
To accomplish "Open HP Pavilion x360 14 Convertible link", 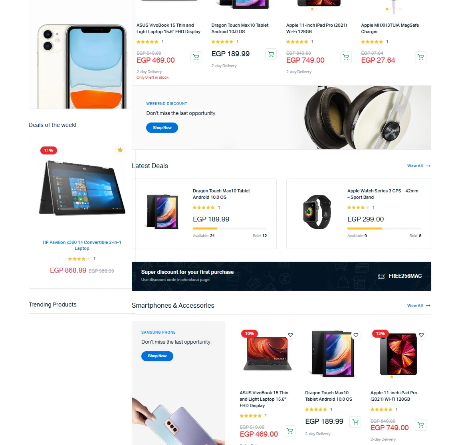I will tap(82, 245).
